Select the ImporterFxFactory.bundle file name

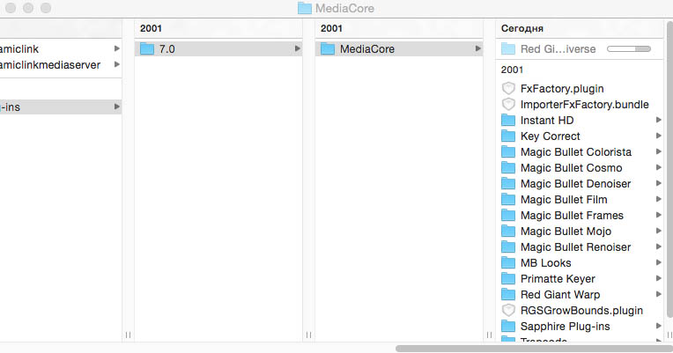[584, 105]
